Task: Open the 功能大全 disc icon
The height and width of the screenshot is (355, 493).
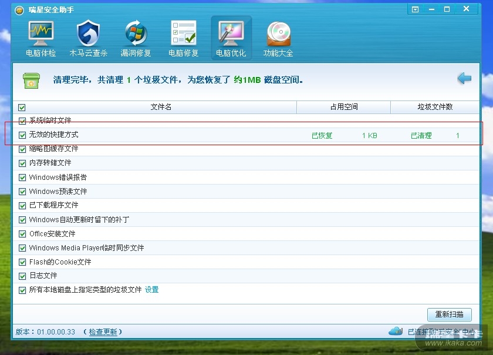Action: click(x=279, y=34)
